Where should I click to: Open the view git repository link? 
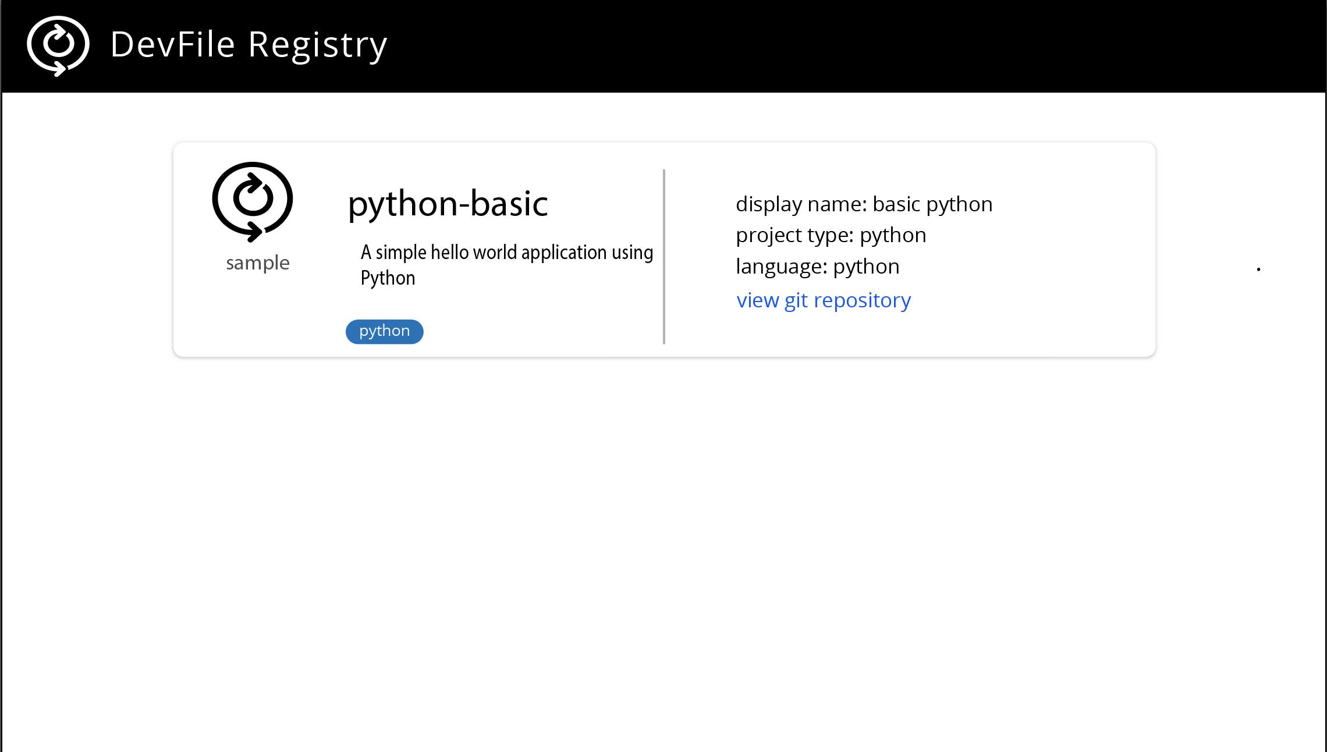click(x=823, y=300)
